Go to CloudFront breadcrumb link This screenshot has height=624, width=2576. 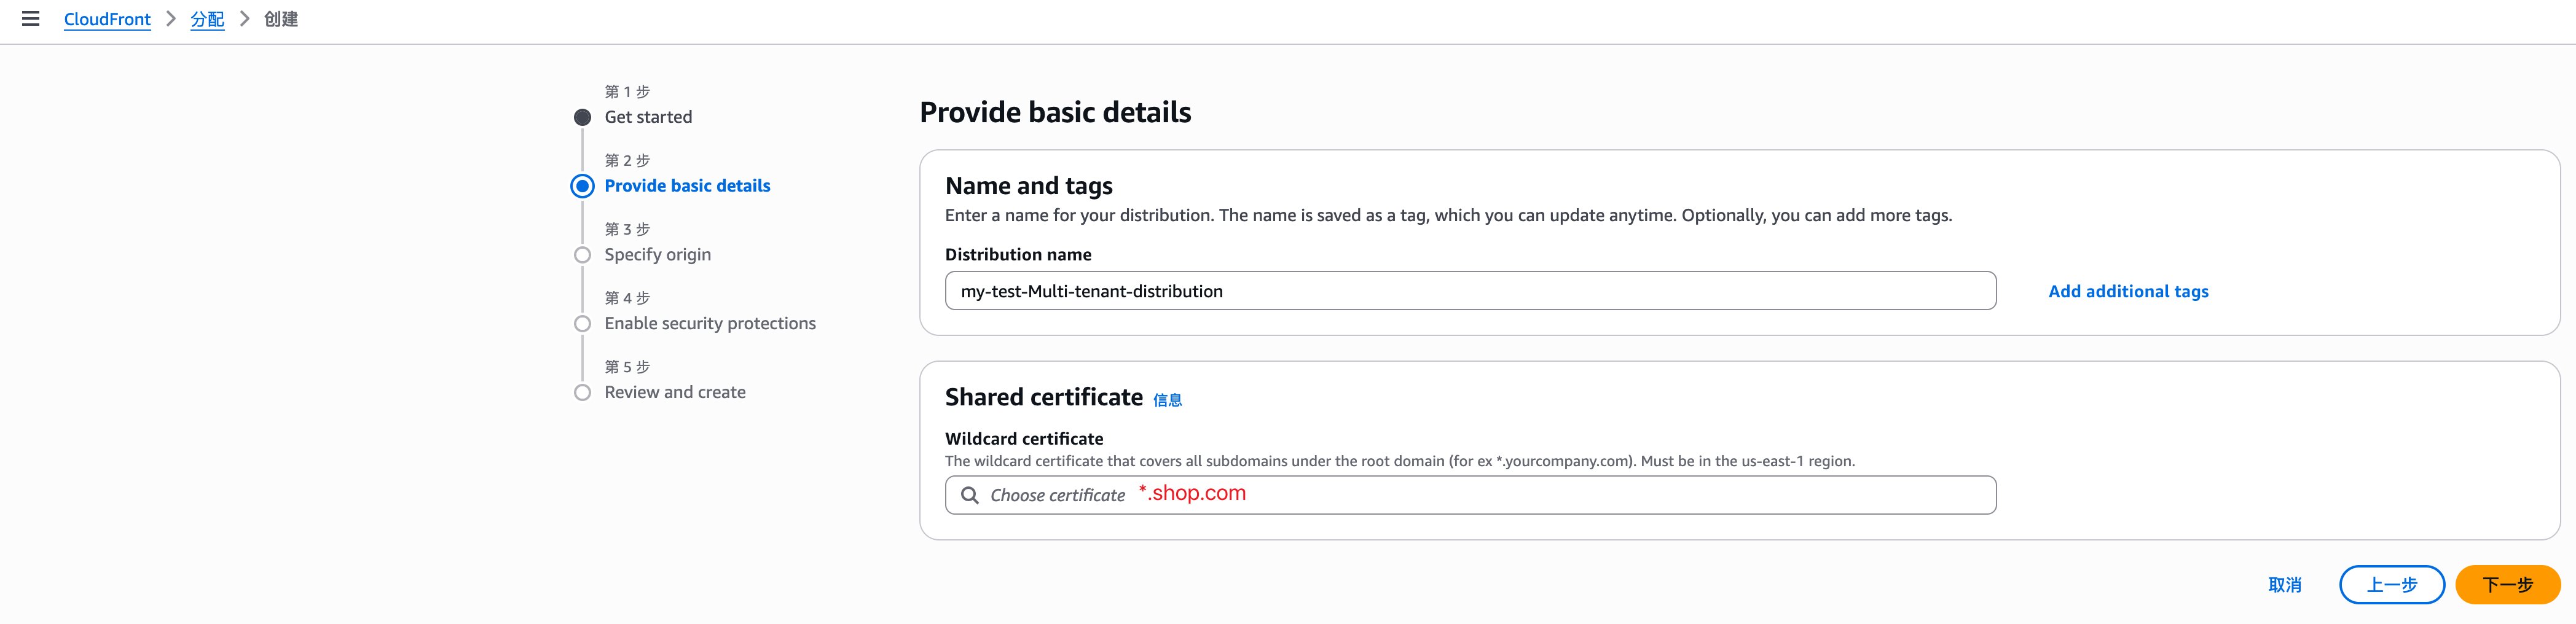coord(107,19)
